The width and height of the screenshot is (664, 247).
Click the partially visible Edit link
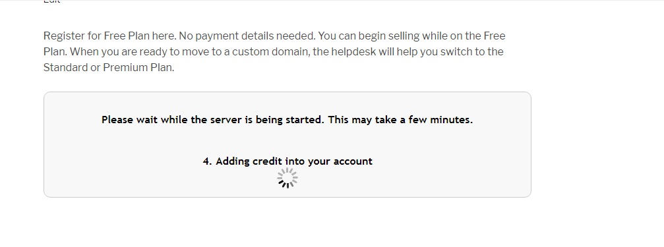click(x=51, y=2)
